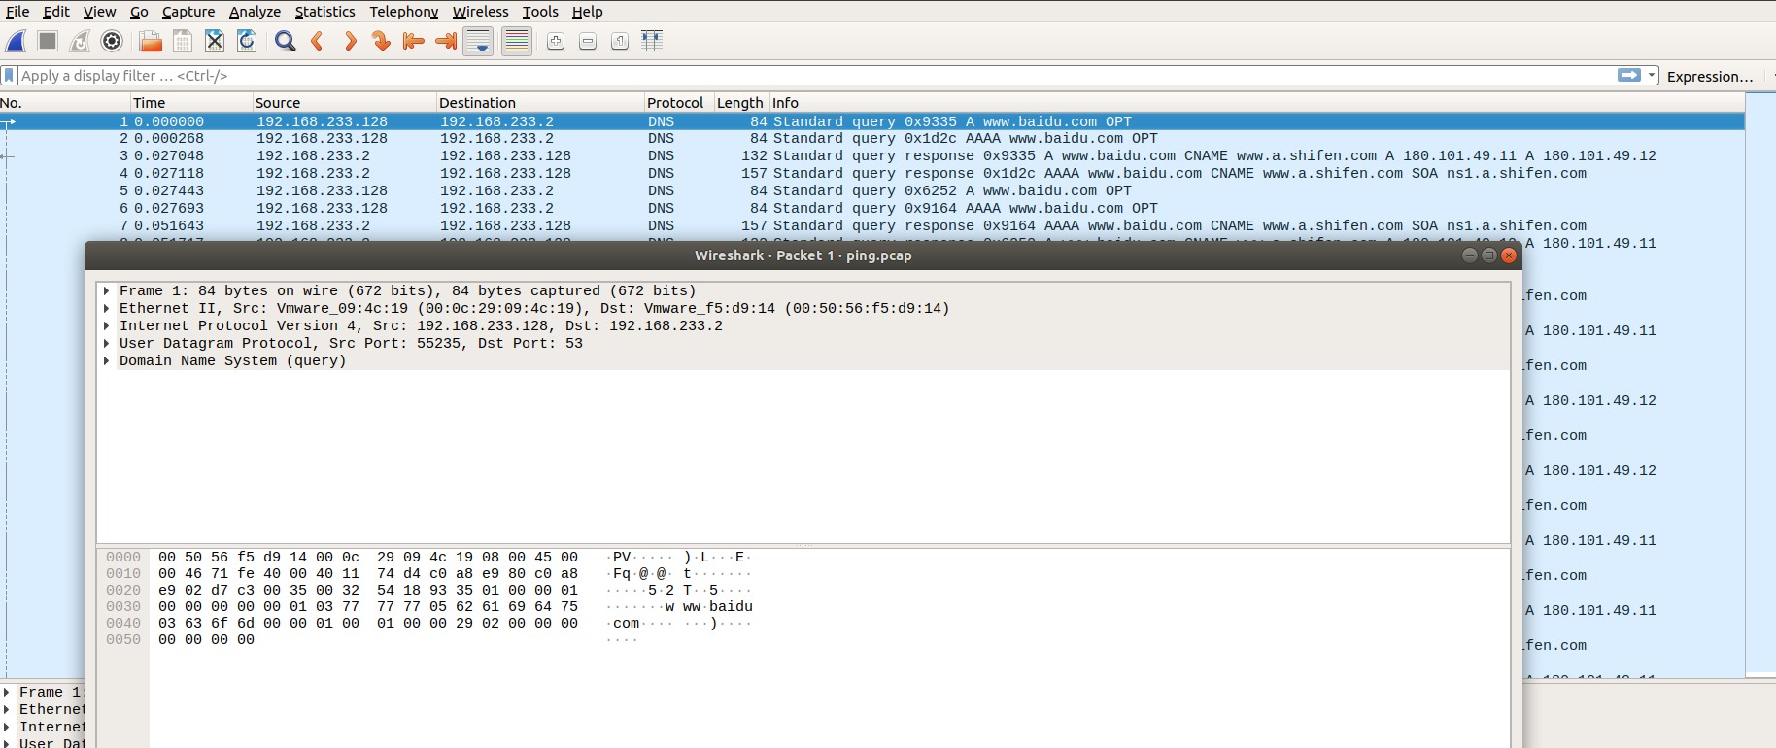Expand Internet row in main window details pane

[x=7, y=727]
